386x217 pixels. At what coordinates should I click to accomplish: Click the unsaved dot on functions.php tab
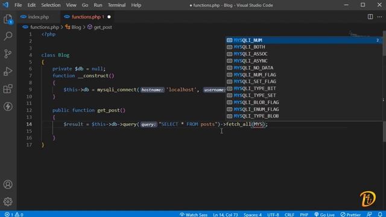click(x=109, y=17)
